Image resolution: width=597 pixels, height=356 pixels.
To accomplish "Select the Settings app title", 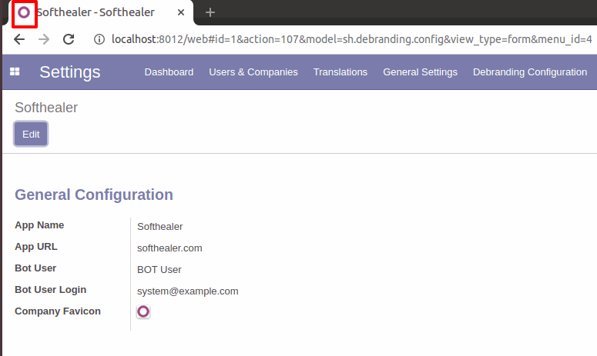I will [70, 72].
